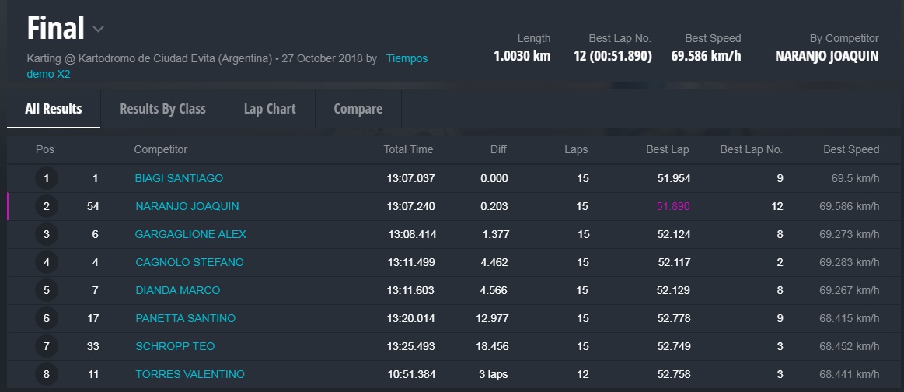
Task: Click TORRES VALENTINO competitor link
Action: coord(190,374)
